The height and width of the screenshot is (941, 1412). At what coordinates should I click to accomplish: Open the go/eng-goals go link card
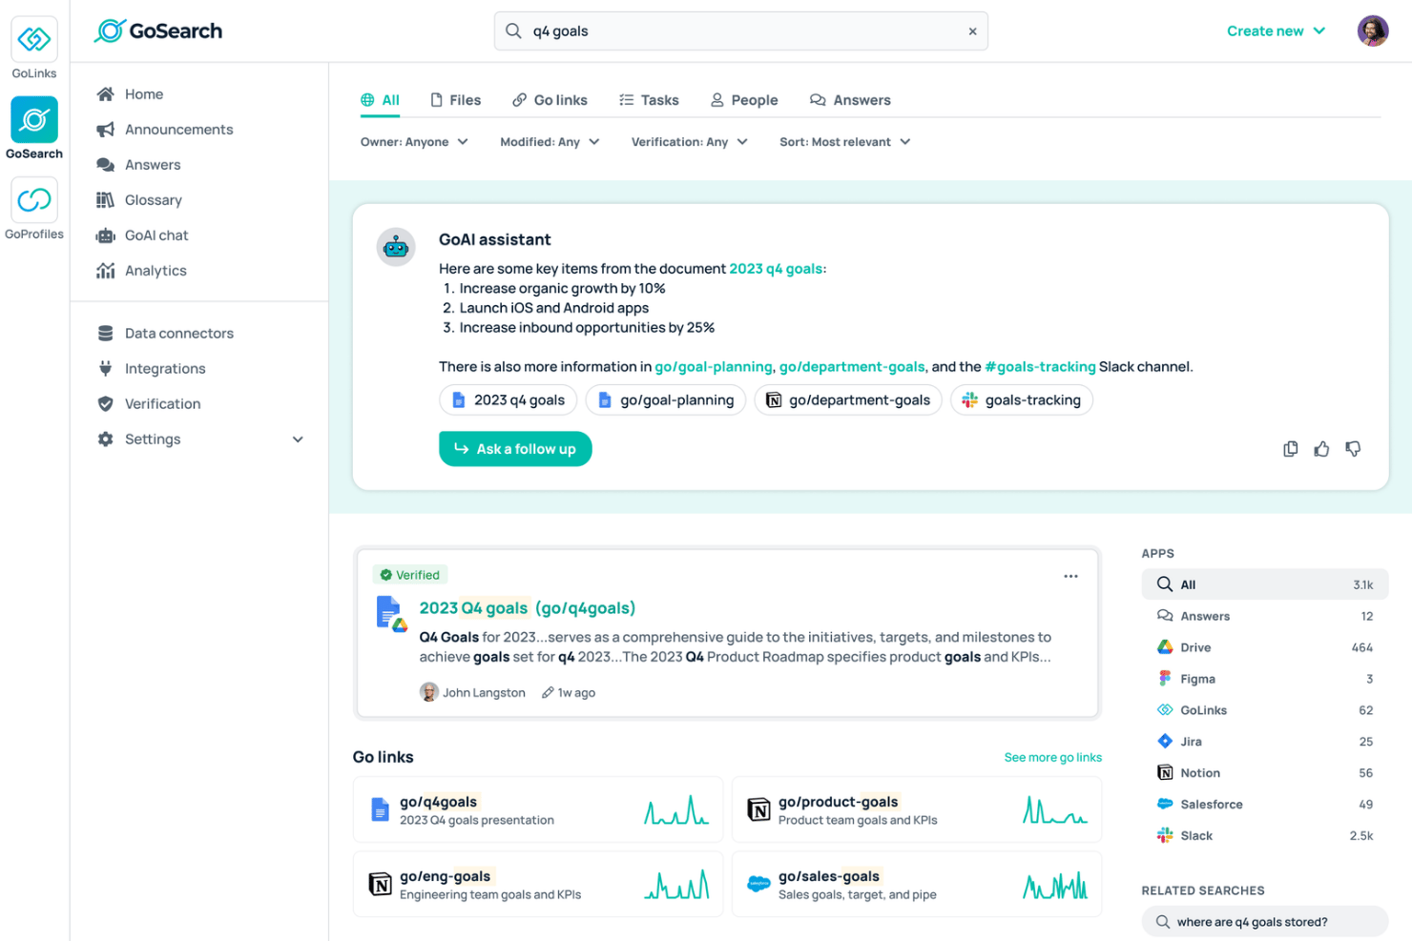click(x=538, y=885)
